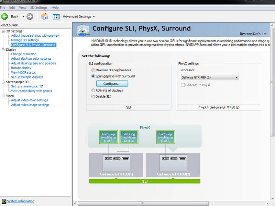Open the Back button history dropdown arrow
Image resolution: width=275 pixels, height=206 pixels.
23,16
